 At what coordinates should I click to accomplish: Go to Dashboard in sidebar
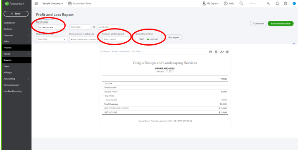[9, 23]
